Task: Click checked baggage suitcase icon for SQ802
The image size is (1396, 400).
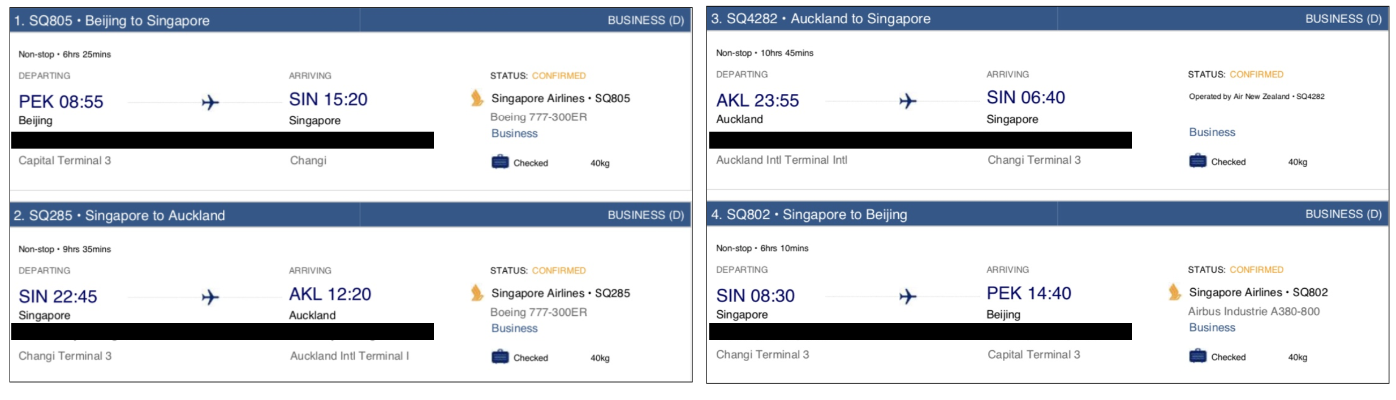Action: [x=1197, y=356]
